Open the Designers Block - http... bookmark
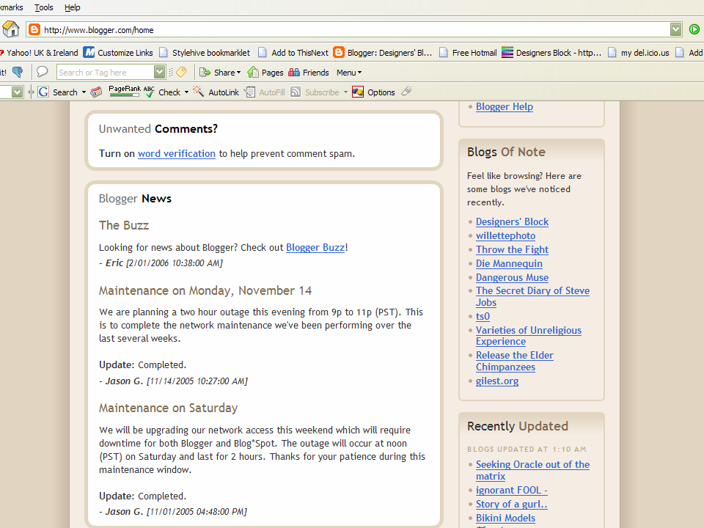Viewport: 704px width, 528px height. click(551, 53)
